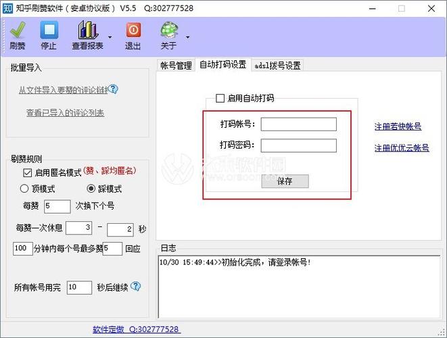Uncheck the 启用匿名模式 checkbox
Image resolution: width=447 pixels, height=338 pixels.
click(x=27, y=172)
